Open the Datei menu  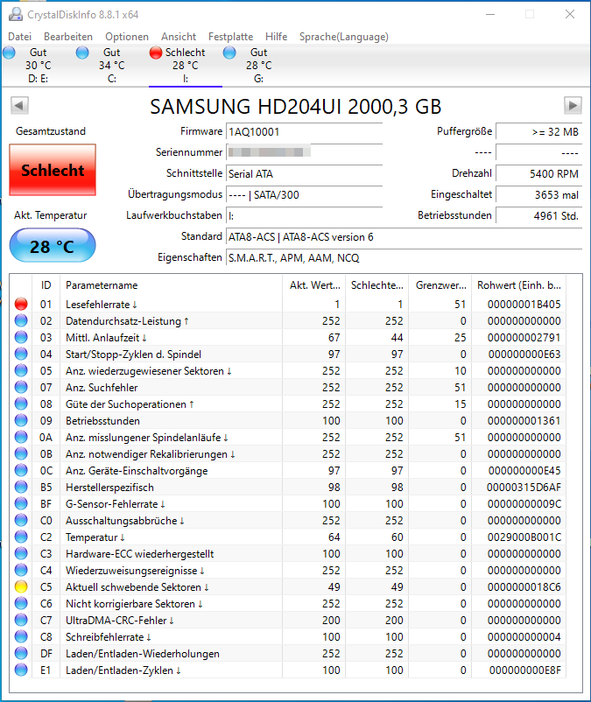(x=19, y=37)
